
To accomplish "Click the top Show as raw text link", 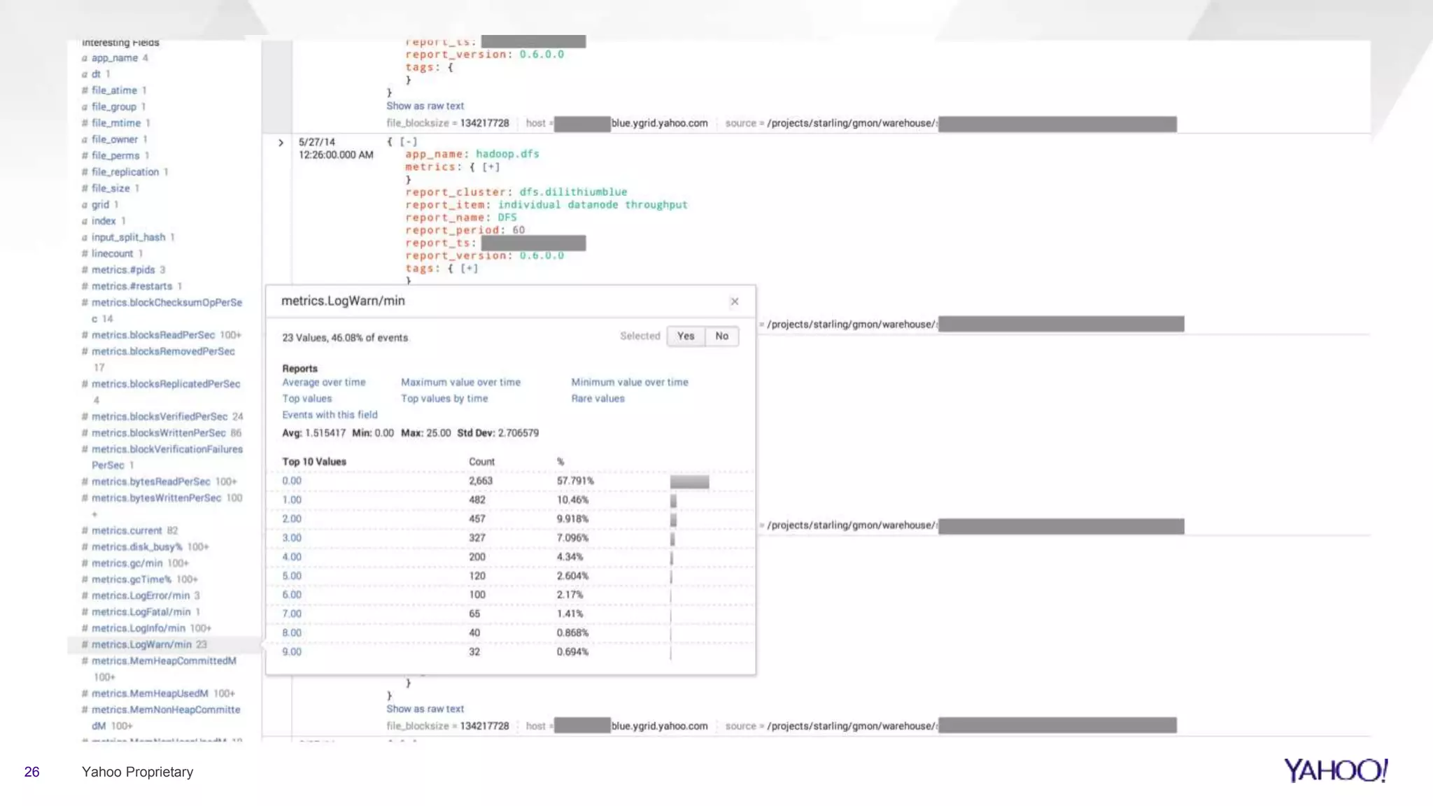I will (x=425, y=106).
